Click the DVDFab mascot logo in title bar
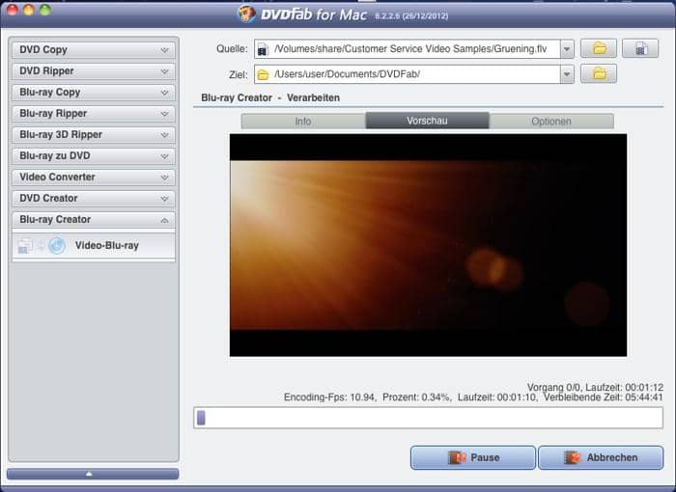The height and width of the screenshot is (492, 676). [246, 14]
